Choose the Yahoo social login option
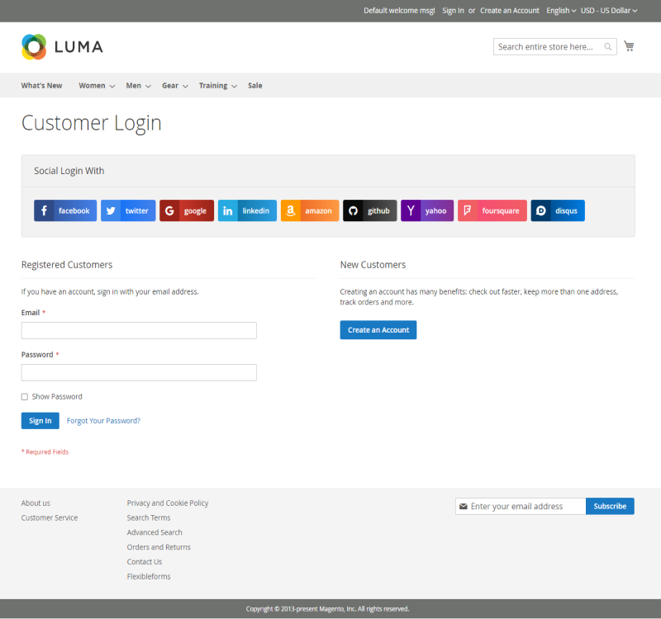 tap(427, 210)
